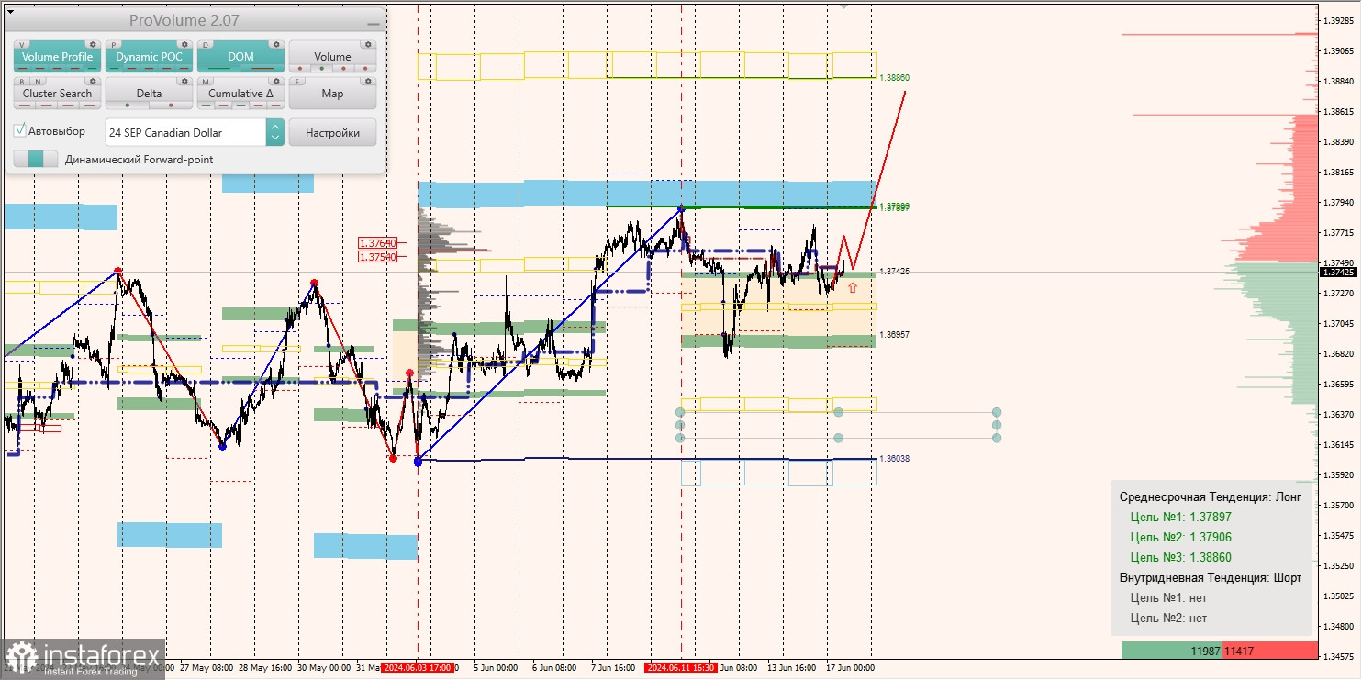Open Delta gear settings

point(184,81)
